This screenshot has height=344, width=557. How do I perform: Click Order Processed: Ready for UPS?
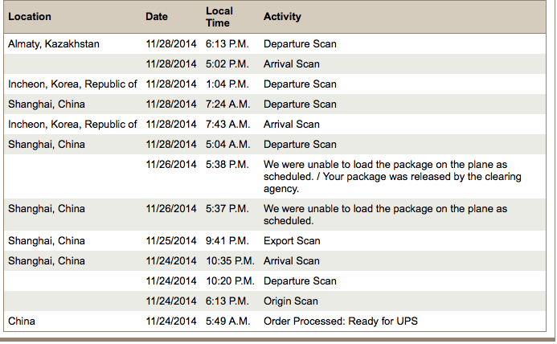pyautogui.click(x=341, y=321)
